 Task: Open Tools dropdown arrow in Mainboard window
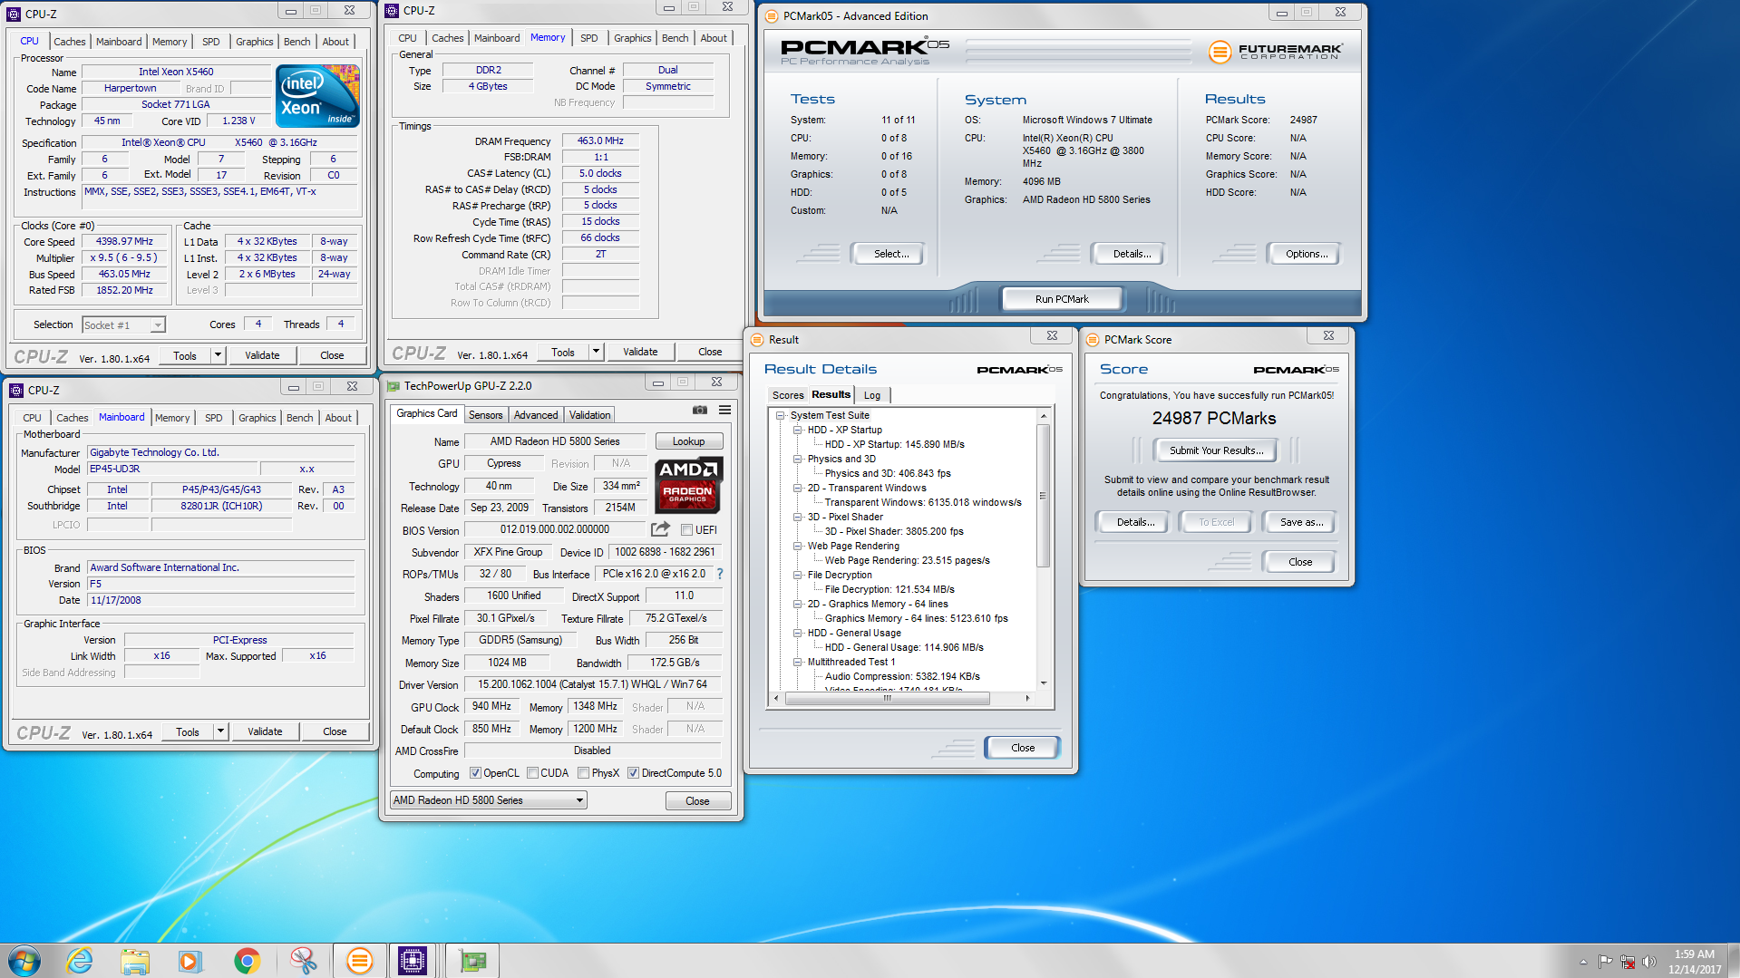pyautogui.click(x=220, y=731)
